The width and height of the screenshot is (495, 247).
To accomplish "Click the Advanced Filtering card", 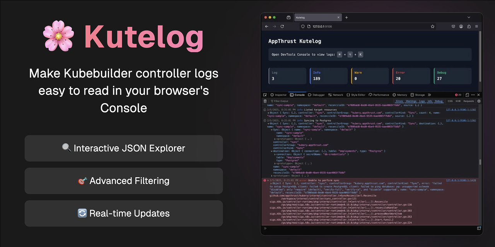I will (124, 181).
